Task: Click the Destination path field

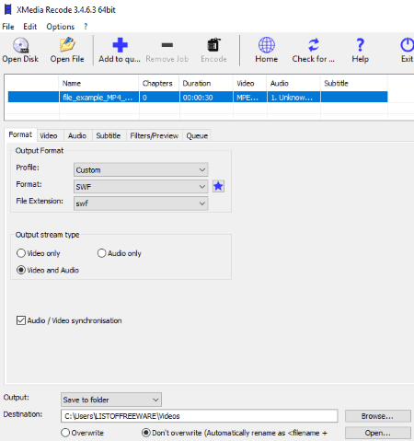Action: [200, 416]
